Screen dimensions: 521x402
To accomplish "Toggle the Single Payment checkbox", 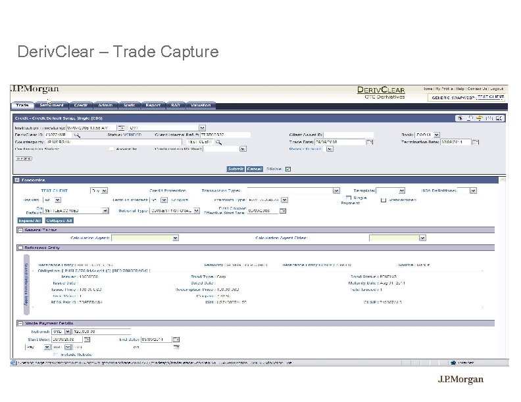I will (x=349, y=198).
